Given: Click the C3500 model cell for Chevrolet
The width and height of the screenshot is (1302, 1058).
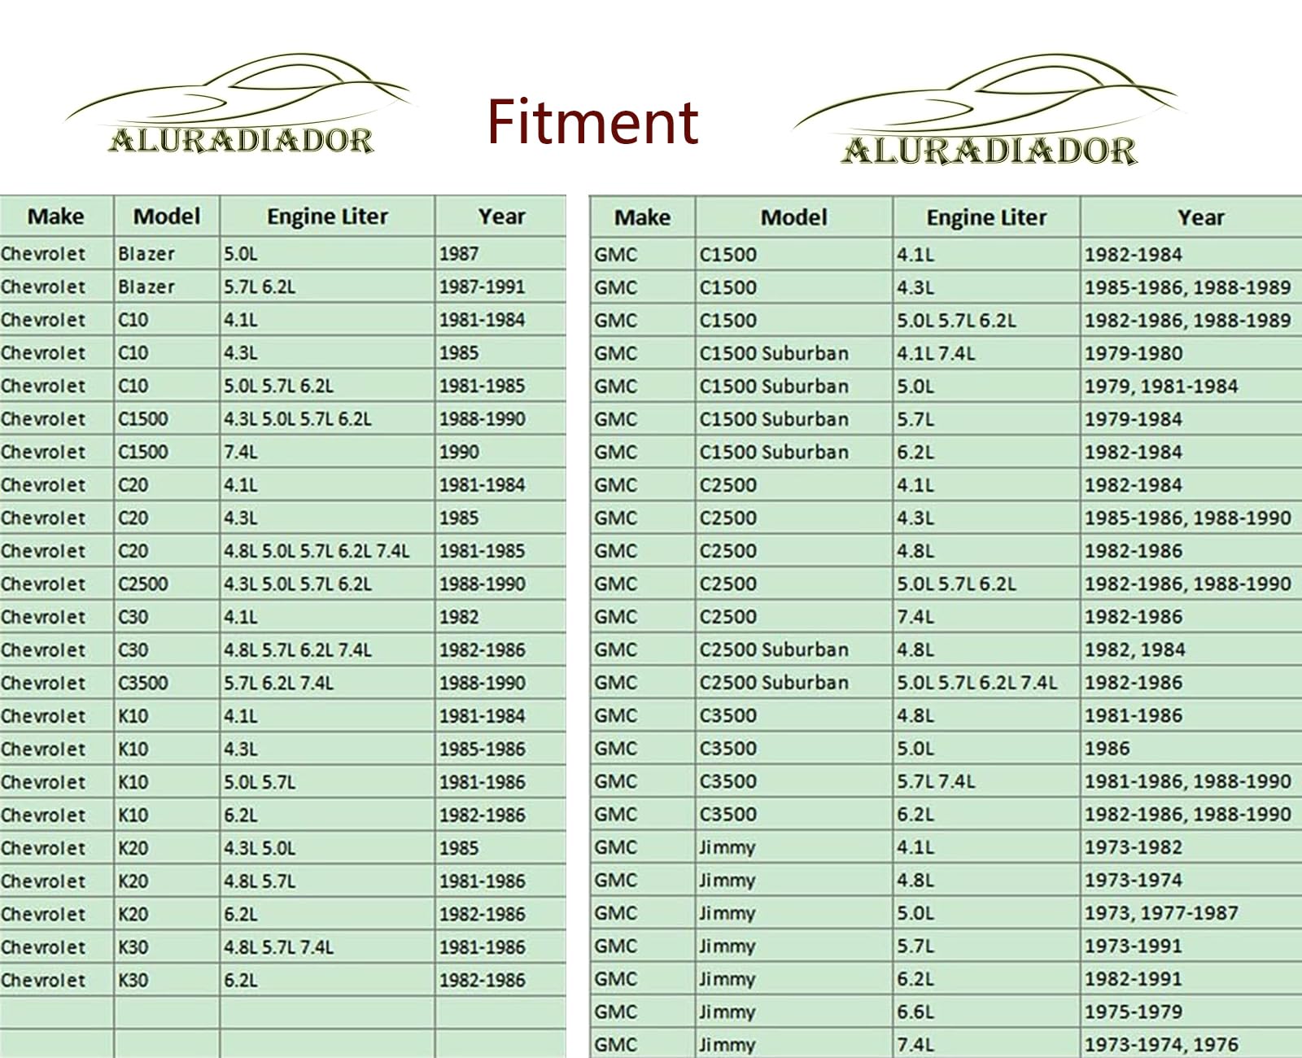Looking at the screenshot, I should click(x=143, y=683).
